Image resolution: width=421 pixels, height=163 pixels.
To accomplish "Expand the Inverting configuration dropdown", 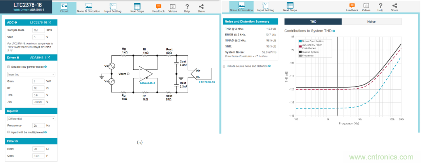I will (31, 74).
